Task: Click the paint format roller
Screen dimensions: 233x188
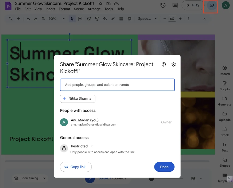Action: 97,19
